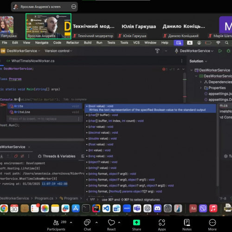
Task: Open Viber from the dock
Action: pos(203,208)
